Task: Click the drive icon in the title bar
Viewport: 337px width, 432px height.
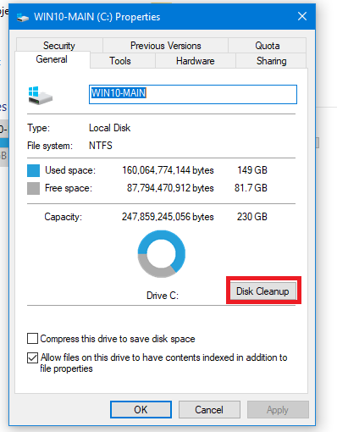Action: pyautogui.click(x=23, y=17)
